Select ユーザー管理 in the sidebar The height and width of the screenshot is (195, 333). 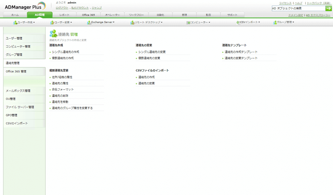tap(24, 38)
